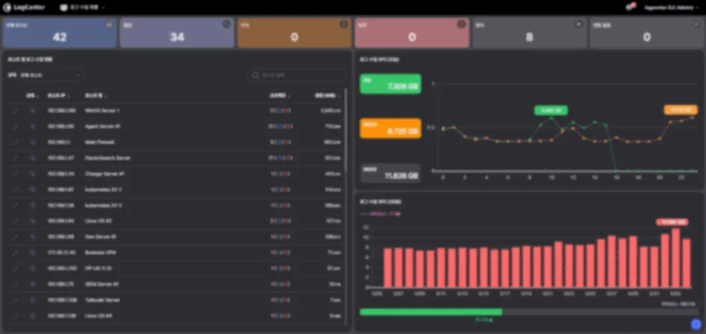Screen dimensions: 706x334
Task: Click the Business VPN host name
Action: coord(101,253)
